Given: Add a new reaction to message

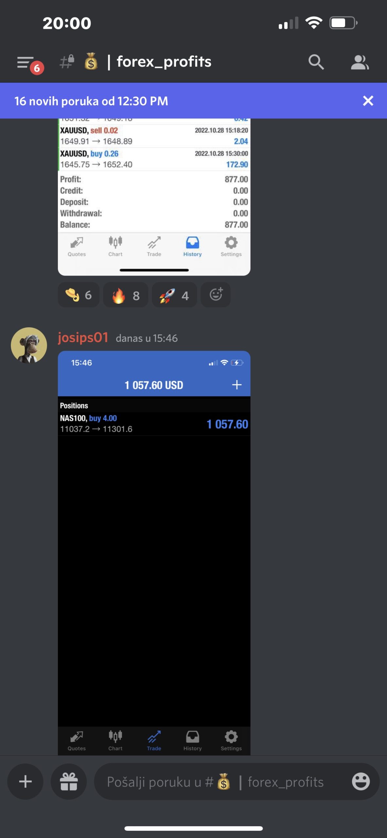Looking at the screenshot, I should tap(216, 295).
